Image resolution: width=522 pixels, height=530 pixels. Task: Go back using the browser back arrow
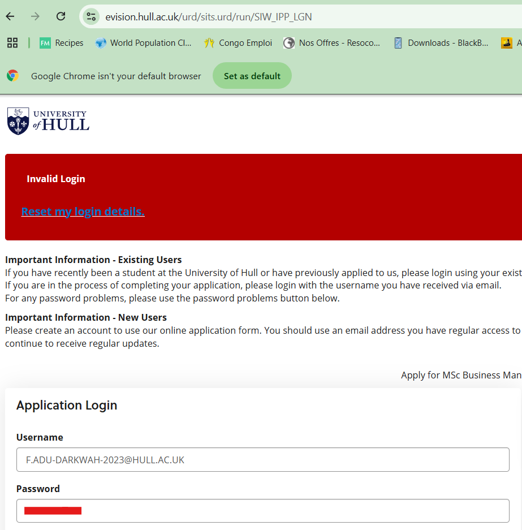coord(10,16)
